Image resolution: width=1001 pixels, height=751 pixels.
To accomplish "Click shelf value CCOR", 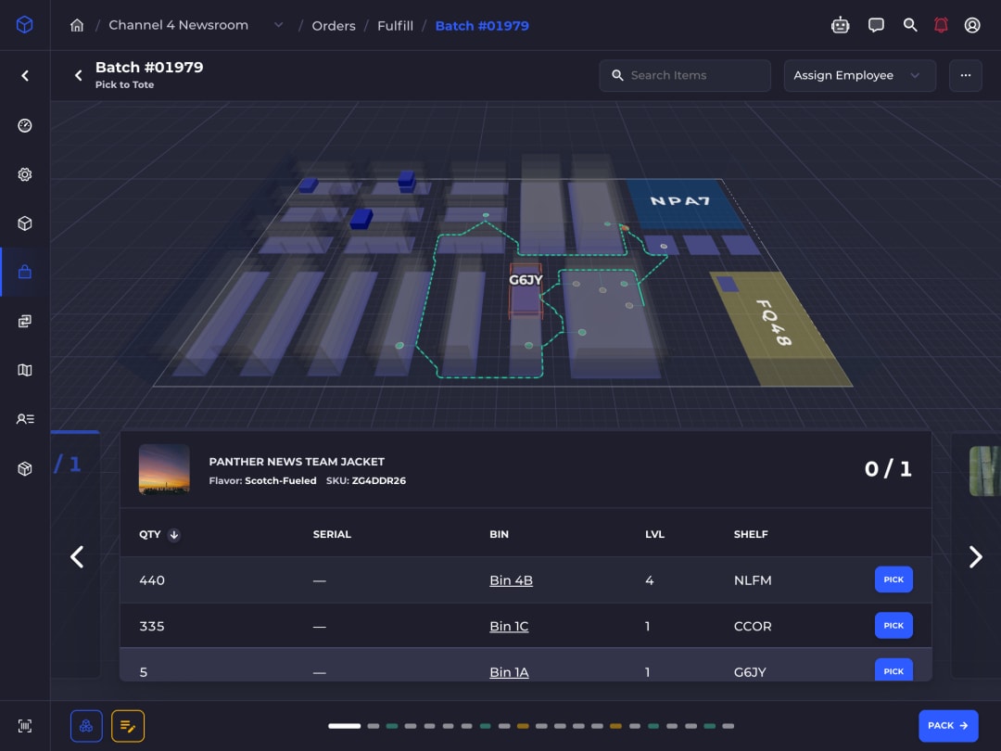I will coord(753,627).
